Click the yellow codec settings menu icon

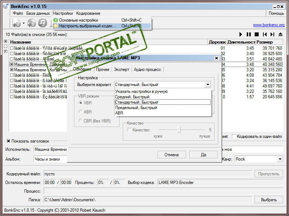coord(56,26)
